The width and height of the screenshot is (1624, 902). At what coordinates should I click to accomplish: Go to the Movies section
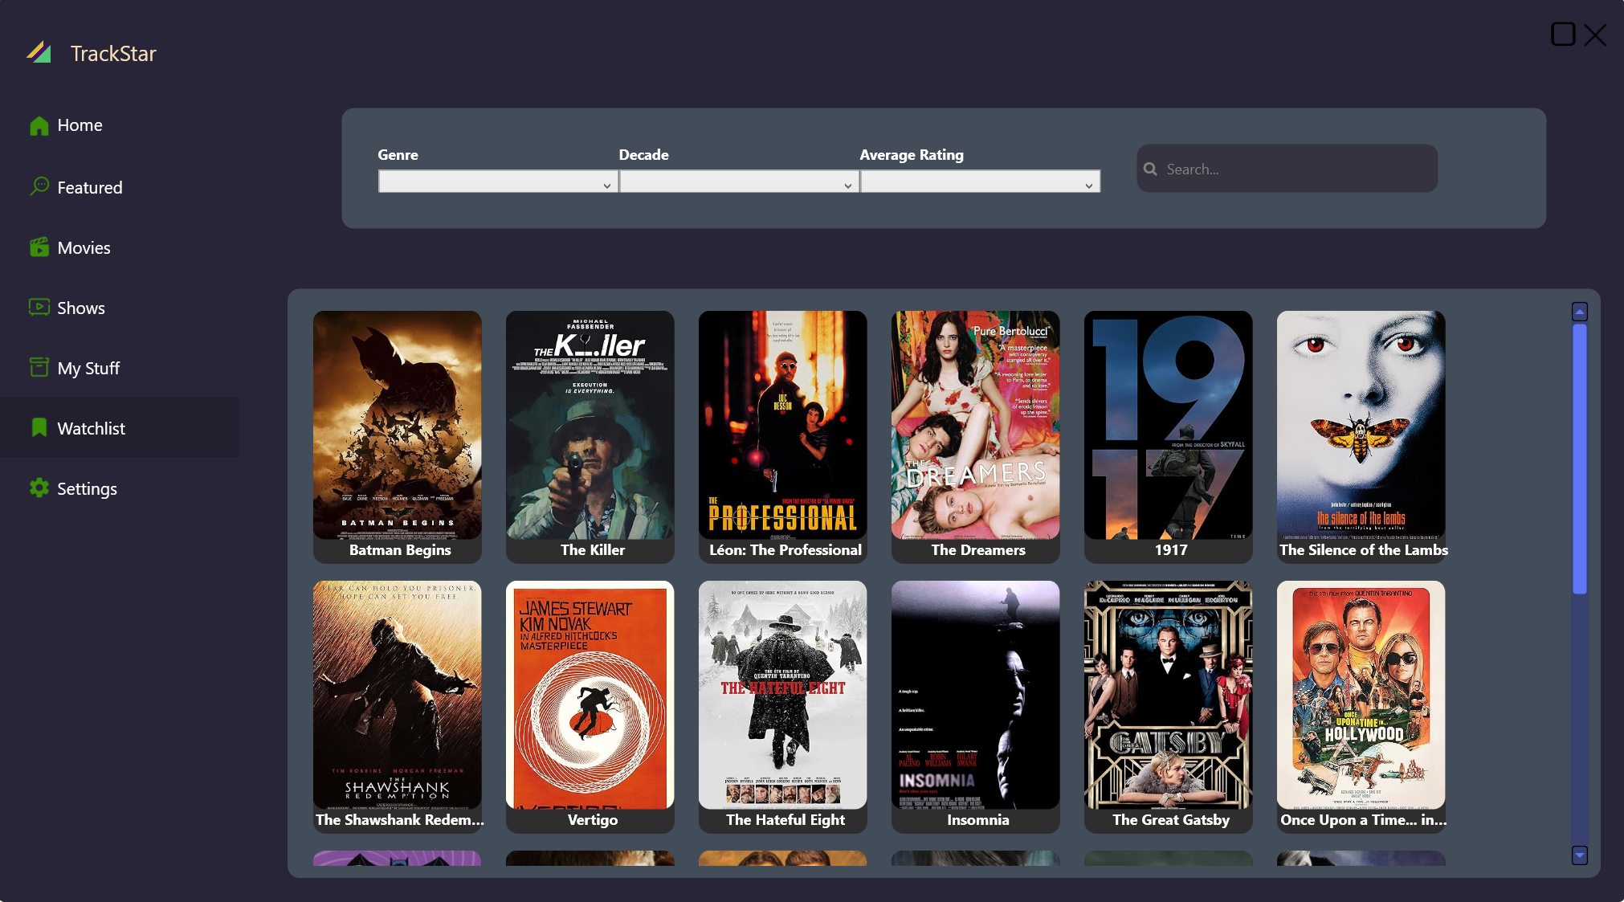[x=84, y=248]
